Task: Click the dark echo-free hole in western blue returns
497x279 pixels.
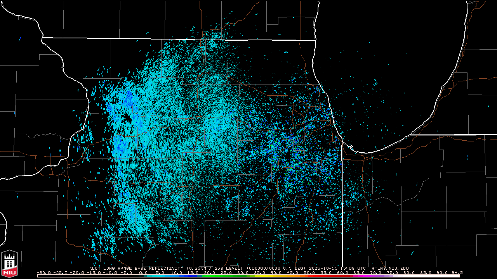Action: point(127,117)
